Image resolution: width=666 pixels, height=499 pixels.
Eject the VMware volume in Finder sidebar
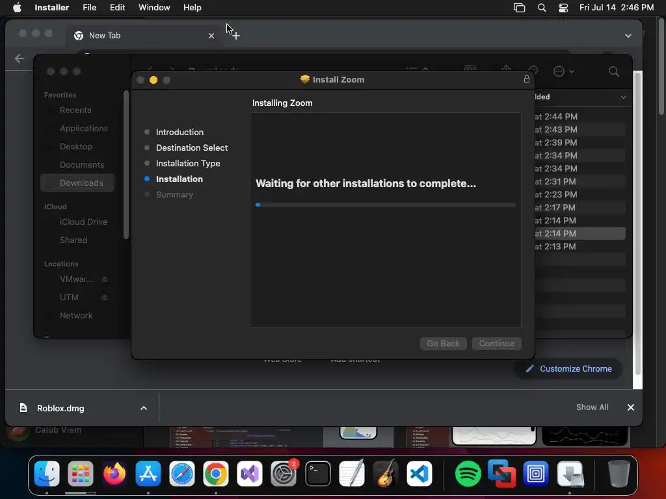[x=105, y=279]
